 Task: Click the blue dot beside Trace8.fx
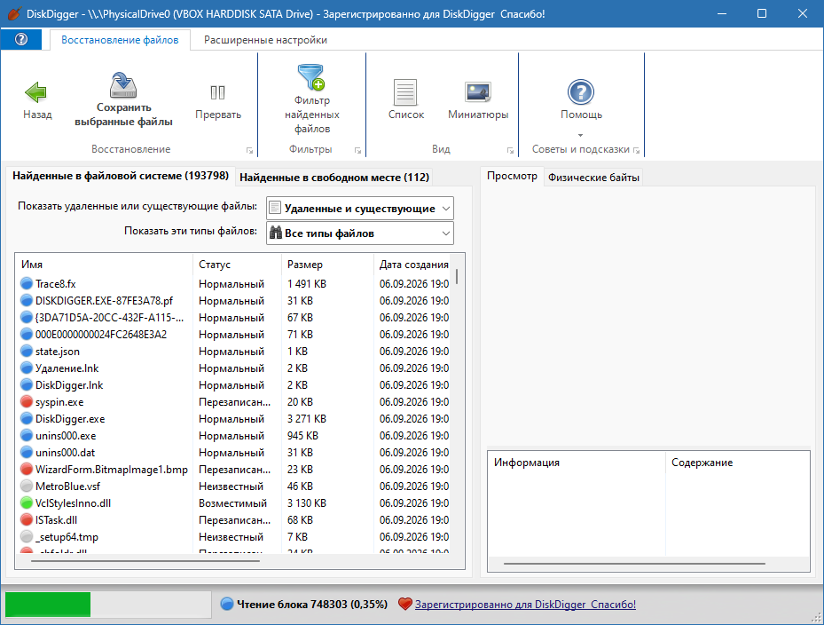tap(27, 283)
